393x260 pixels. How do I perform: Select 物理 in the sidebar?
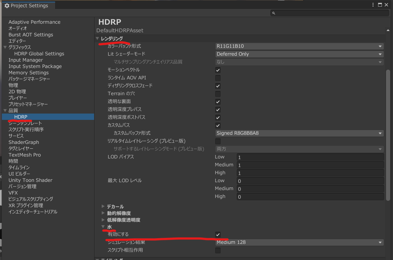pyautogui.click(x=13, y=85)
